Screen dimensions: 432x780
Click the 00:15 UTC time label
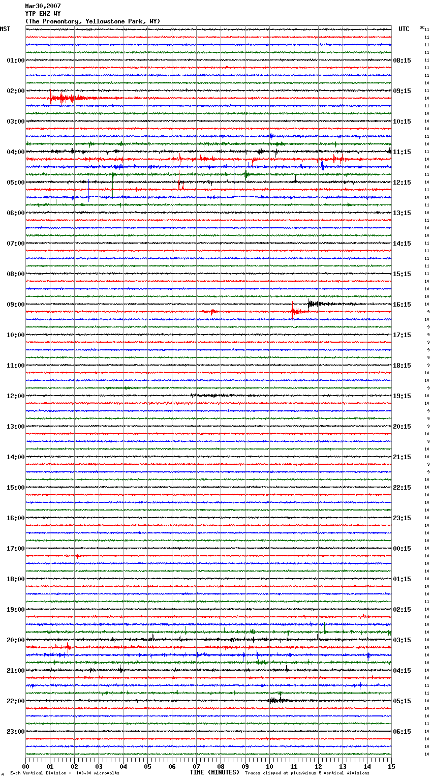tap(402, 549)
